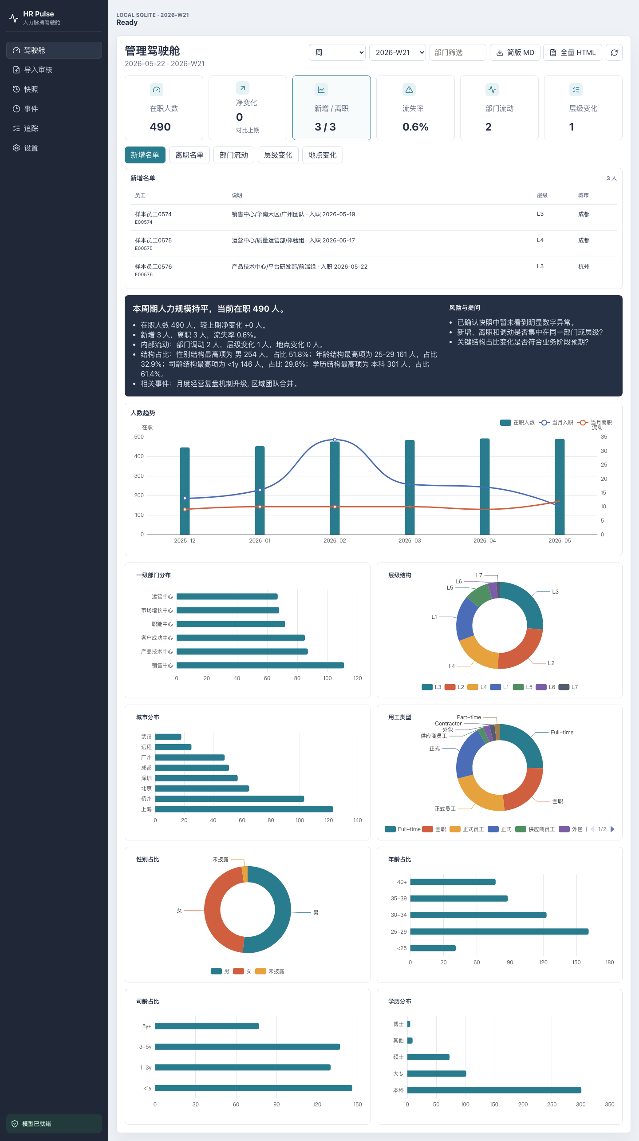Toggle L7 in 层级结构 legend
Viewport: 639px width, 1141px height.
point(568,687)
